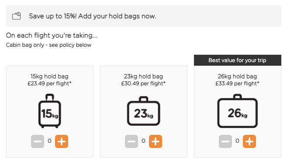Image resolution: width=287 pixels, height=162 pixels.
Task: Click 'Cabin bag only - see policy below'
Action: [48, 45]
